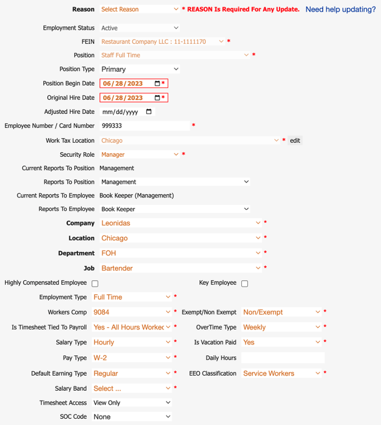The image size is (381, 425).
Task: Expand the Employment Status dropdown
Action: click(x=140, y=28)
